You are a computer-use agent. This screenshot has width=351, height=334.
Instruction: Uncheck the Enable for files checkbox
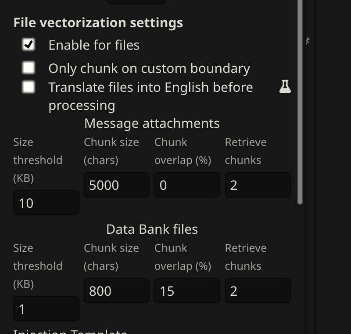29,44
